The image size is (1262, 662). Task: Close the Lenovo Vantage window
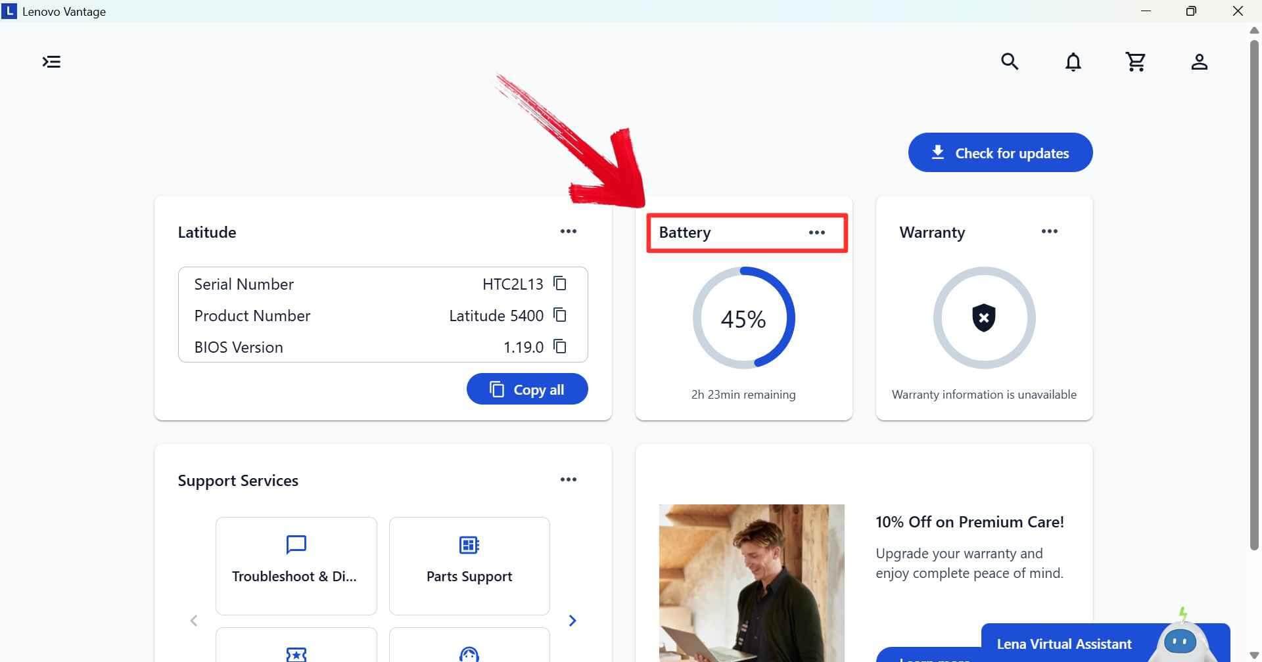[1238, 11]
